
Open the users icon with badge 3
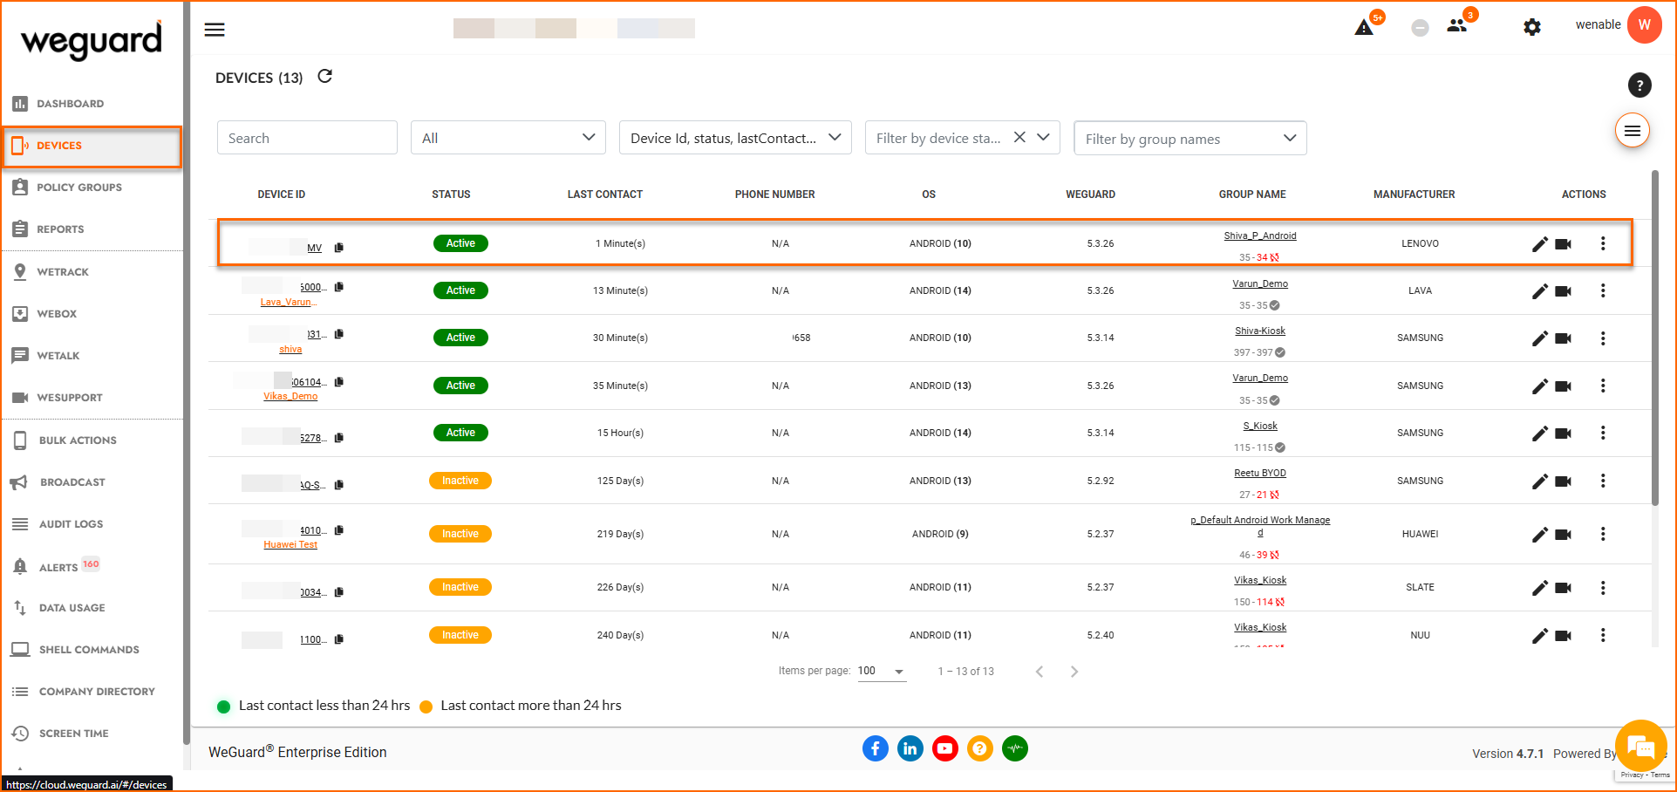(x=1457, y=26)
